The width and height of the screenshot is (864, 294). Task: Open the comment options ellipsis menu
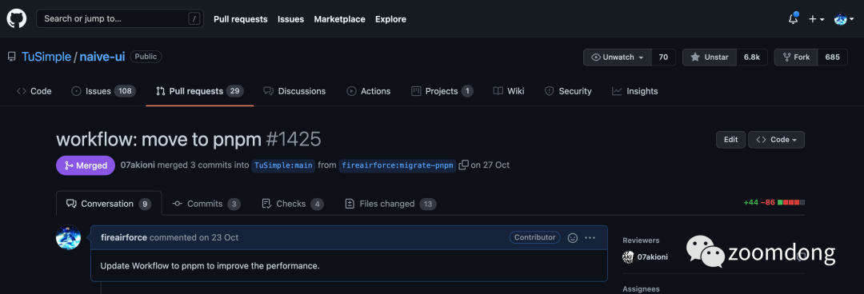pos(590,238)
